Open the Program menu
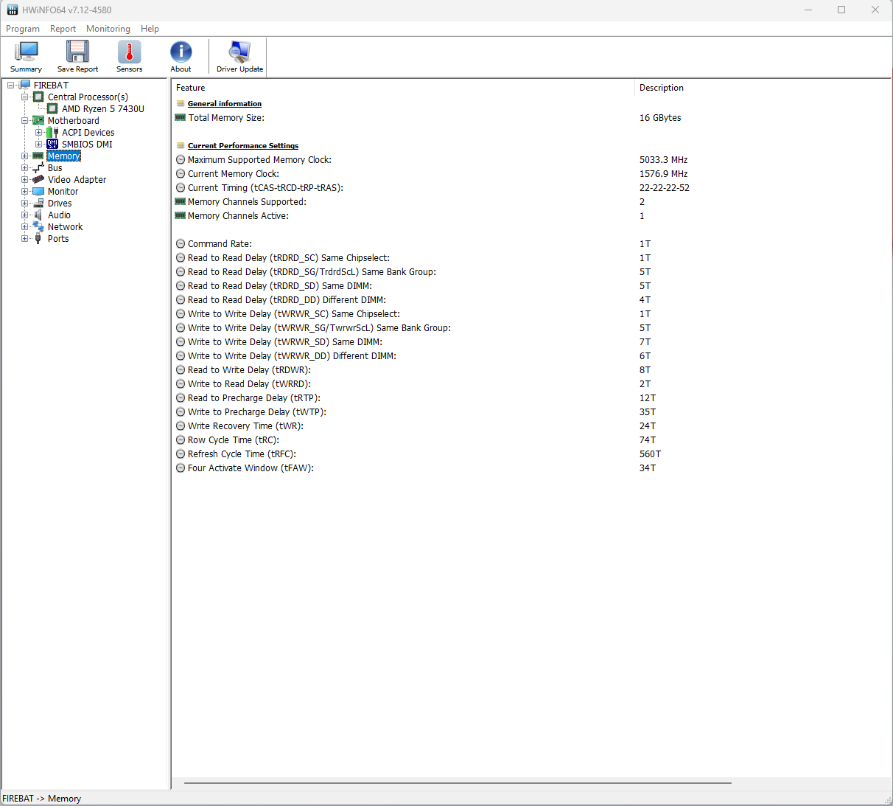Viewport: 893px width, 806px height. 23,29
